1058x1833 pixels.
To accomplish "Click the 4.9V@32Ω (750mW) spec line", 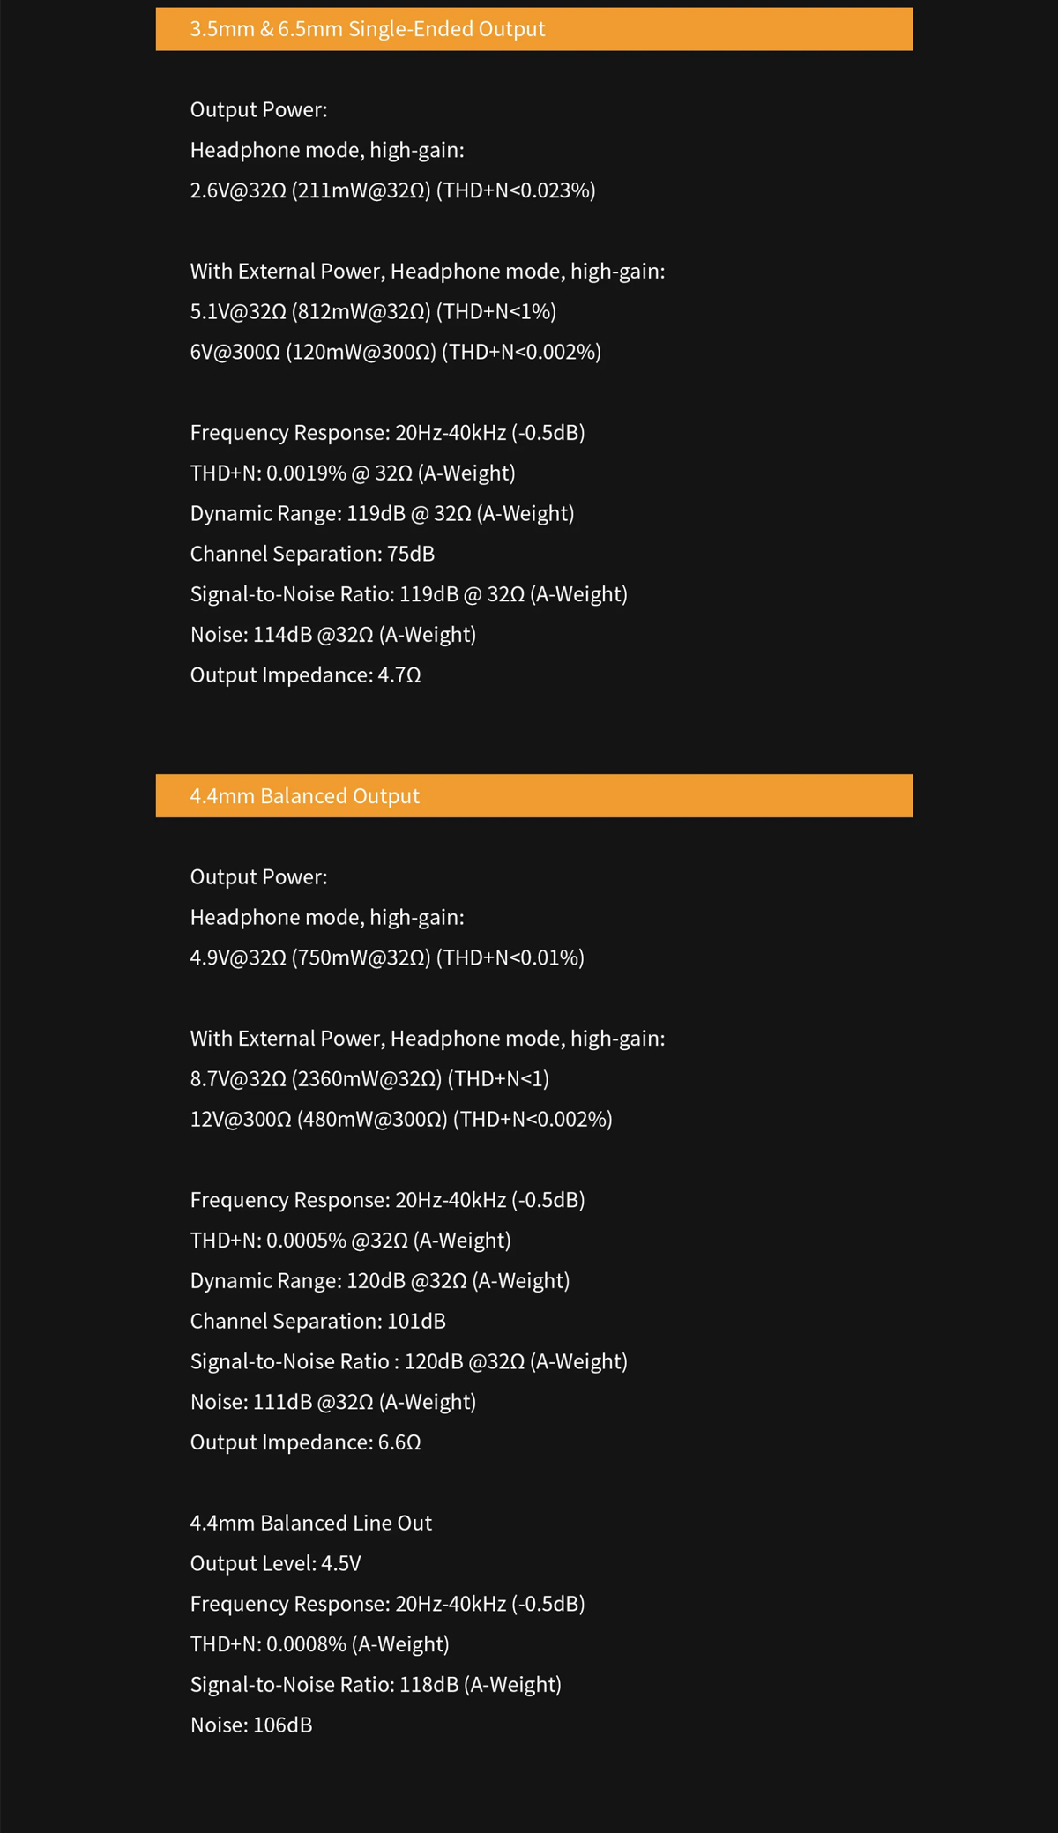I will [x=387, y=957].
